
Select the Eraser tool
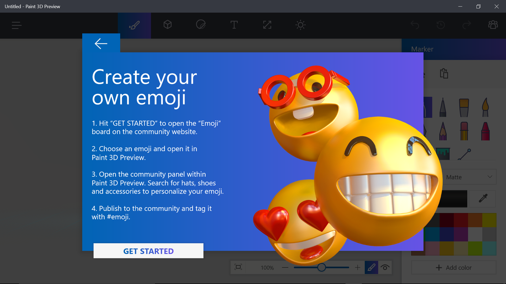(464, 131)
